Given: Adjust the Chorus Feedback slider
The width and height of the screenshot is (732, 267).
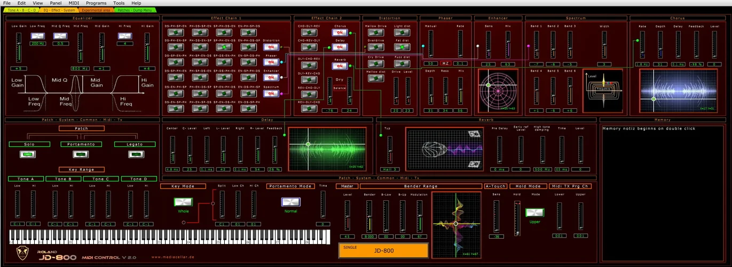Looking at the screenshot, I should 696,44.
